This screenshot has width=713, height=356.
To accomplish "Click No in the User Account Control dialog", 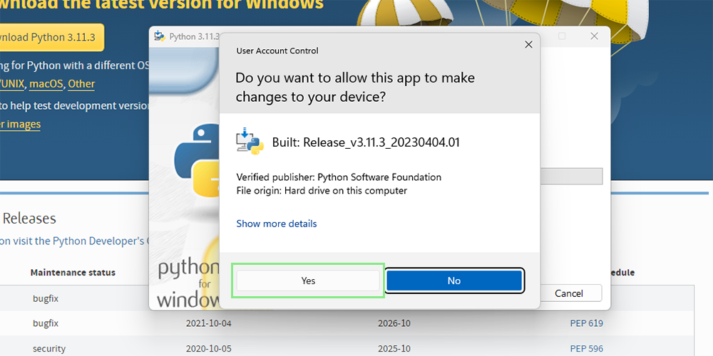I will (454, 281).
